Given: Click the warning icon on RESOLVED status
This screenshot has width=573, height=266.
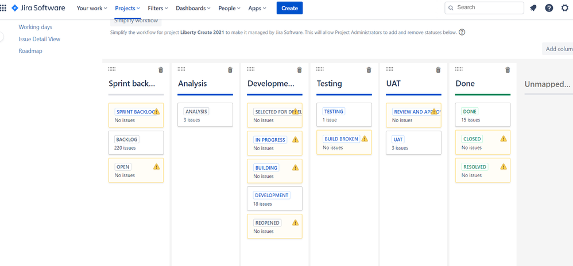Looking at the screenshot, I should point(504,167).
